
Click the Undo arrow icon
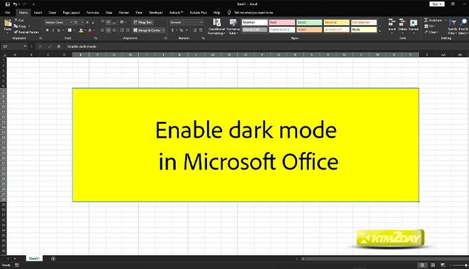(15, 4)
